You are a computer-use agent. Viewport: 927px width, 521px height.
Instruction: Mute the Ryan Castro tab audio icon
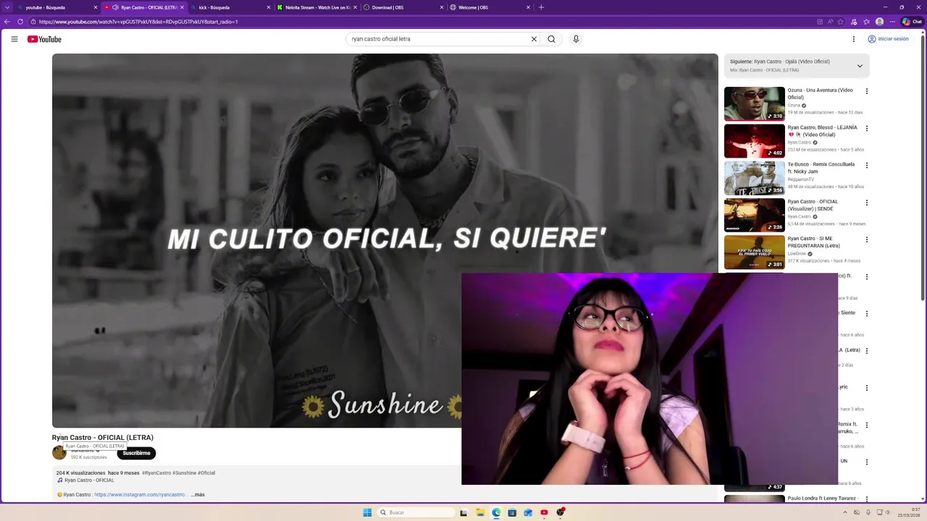pyautogui.click(x=115, y=7)
